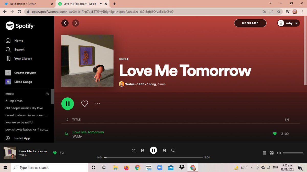Bookmark this page with the star

coord(279,11)
